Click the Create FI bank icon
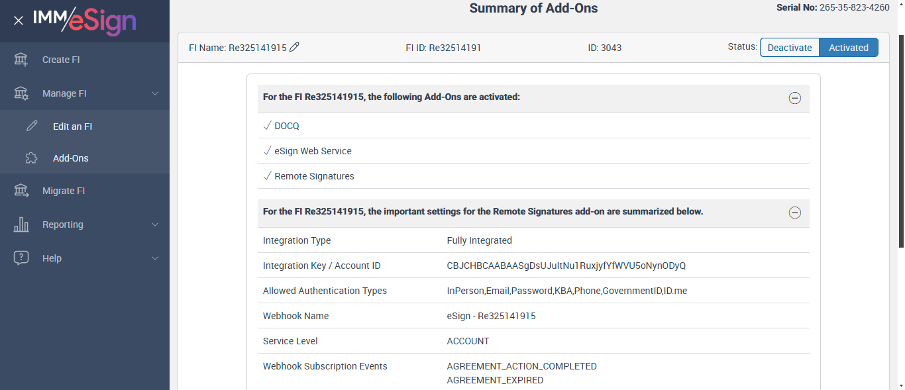Image resolution: width=905 pixels, height=390 pixels. pyautogui.click(x=21, y=60)
